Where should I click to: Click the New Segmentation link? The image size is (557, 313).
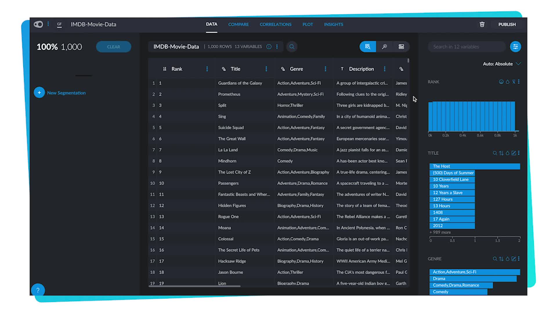click(66, 93)
